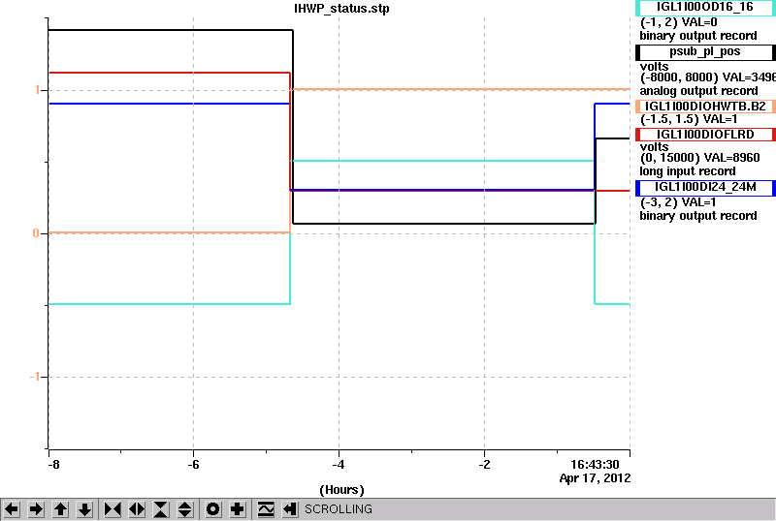
Task: Click the y-axis label '0'
Action: pos(36,232)
